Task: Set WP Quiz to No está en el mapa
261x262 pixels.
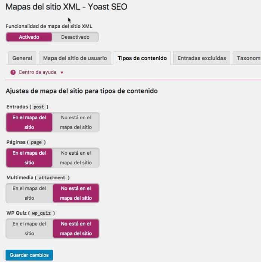Action: (x=76, y=228)
